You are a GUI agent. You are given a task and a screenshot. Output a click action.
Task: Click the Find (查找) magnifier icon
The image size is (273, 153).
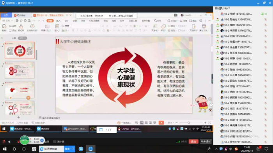click(156, 21)
